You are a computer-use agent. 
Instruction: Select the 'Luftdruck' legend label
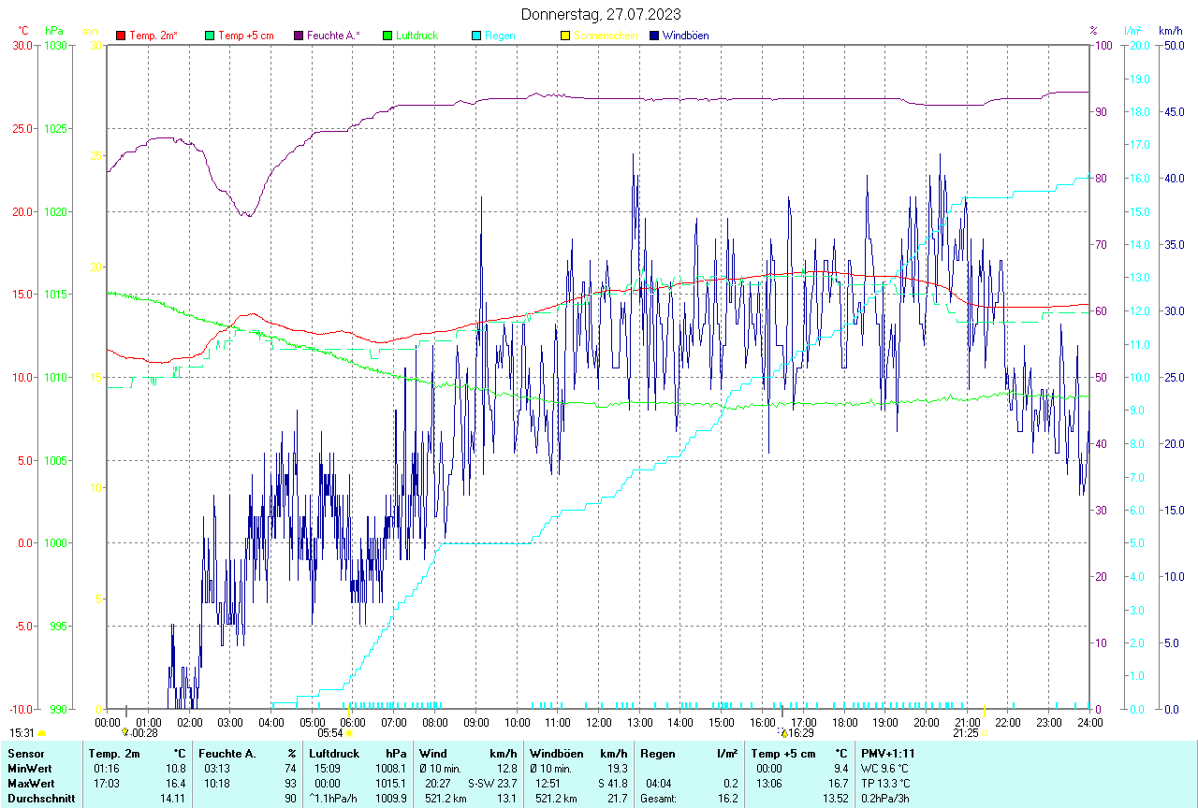(418, 36)
